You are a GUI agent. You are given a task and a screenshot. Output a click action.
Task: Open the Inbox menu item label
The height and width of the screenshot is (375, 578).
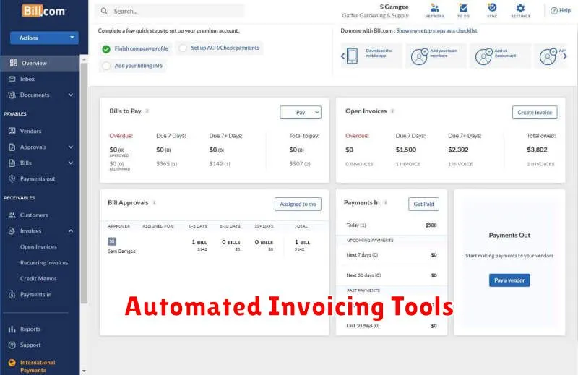coord(27,79)
